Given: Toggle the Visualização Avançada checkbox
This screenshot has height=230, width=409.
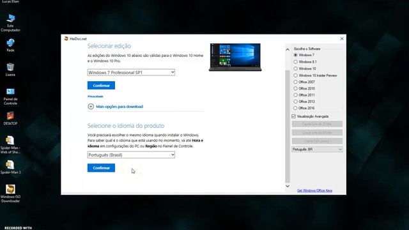Looking at the screenshot, I should click(x=294, y=116).
